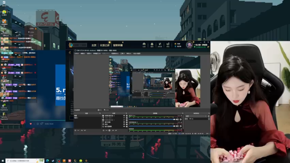Pop out the Scene Transitions dock
The width and height of the screenshot is (290, 163).
209,113
